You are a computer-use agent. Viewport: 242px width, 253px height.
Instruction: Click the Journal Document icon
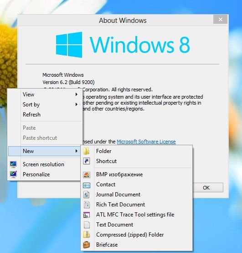tap(87, 195)
